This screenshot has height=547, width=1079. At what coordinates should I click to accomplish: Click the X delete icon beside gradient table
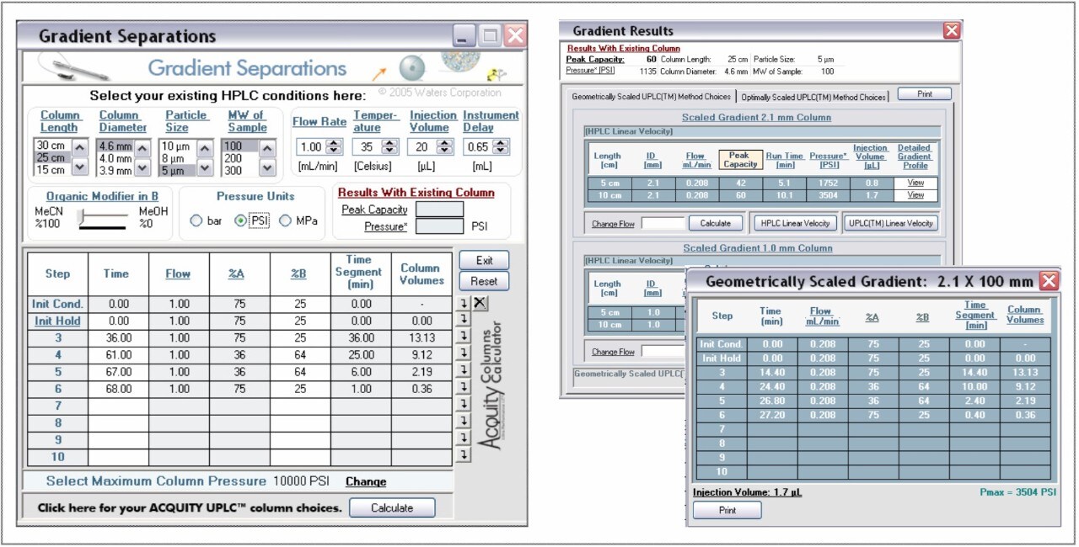click(480, 304)
